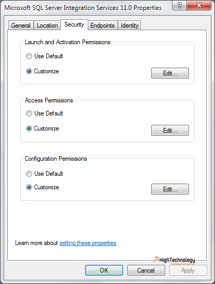Image resolution: width=215 pixels, height=284 pixels.
Task: Select the Security tab
Action: tap(74, 24)
